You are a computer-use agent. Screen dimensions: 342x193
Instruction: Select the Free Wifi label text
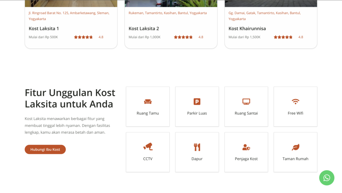[x=295, y=113]
